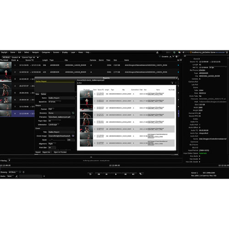Image resolution: width=229 pixels, height=229 pixels.
Task: Edit the cover Title field
Action: pos(61,132)
